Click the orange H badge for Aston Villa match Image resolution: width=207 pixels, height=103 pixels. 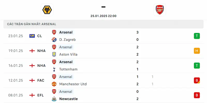[x=197, y=51]
